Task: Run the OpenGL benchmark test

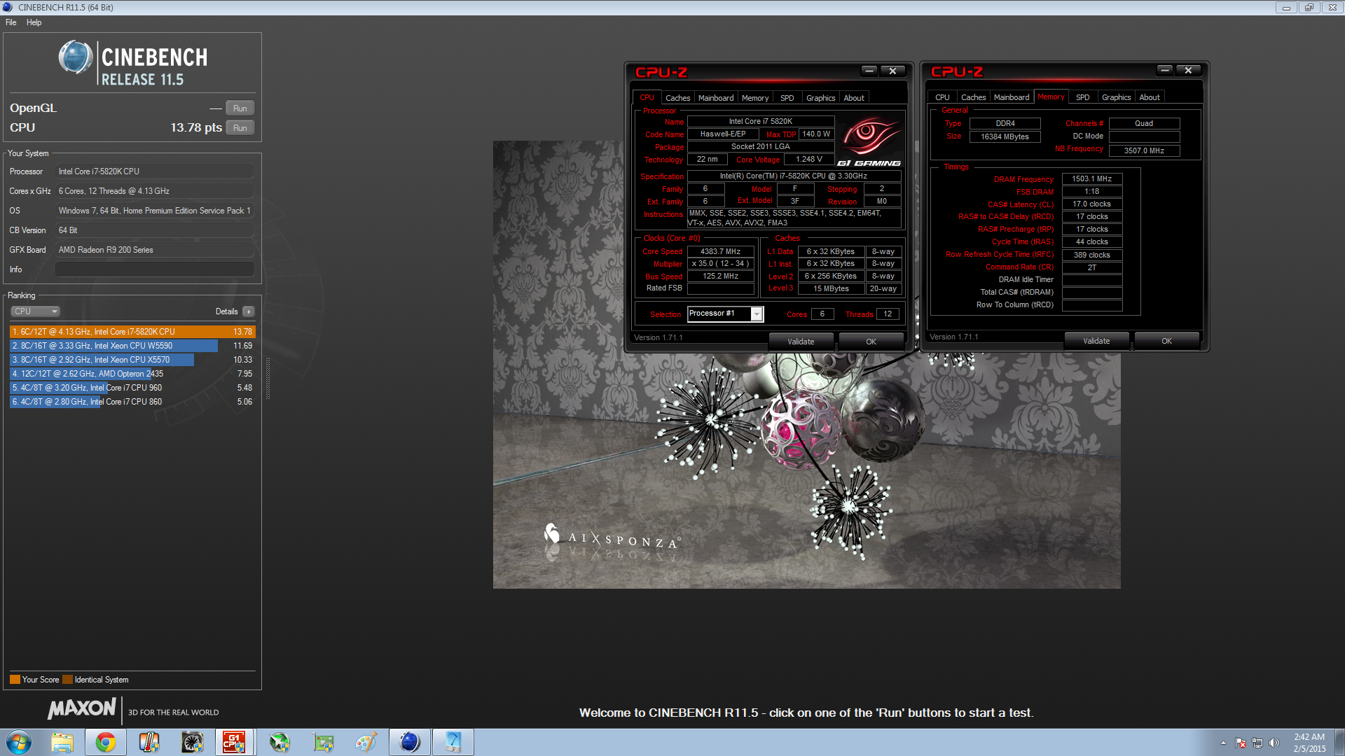Action: coord(240,108)
